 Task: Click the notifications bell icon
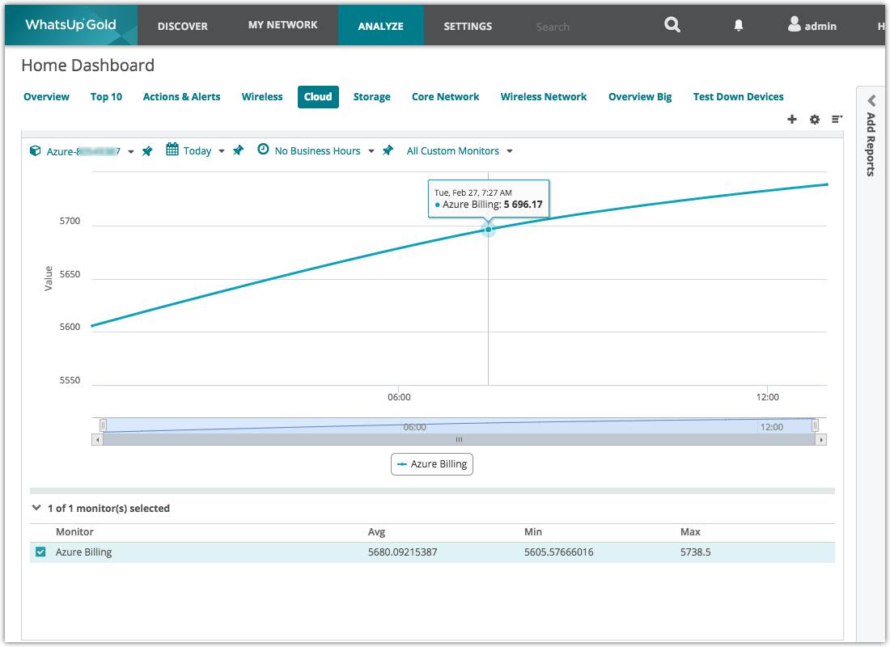click(738, 25)
